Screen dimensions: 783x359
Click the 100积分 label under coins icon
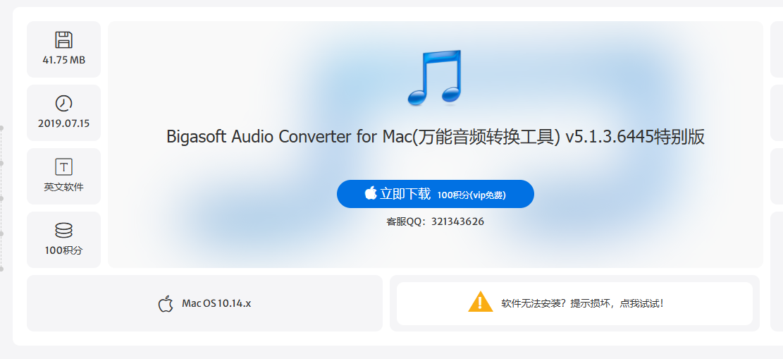(64, 250)
